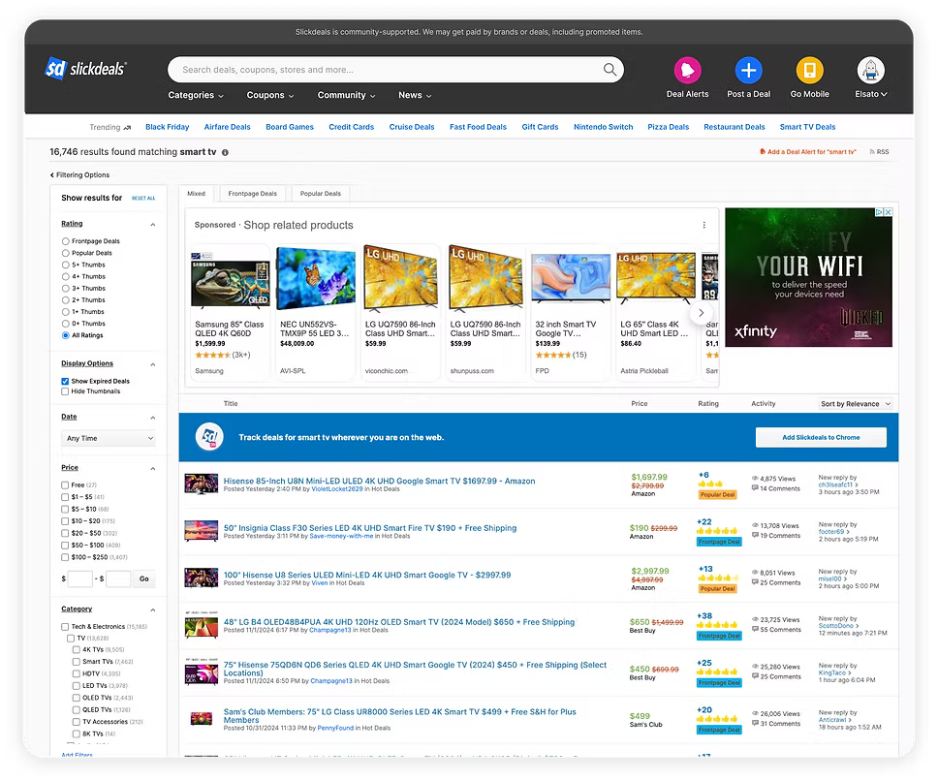Click the main search input field
The height and width of the screenshot is (781, 938).
click(389, 70)
